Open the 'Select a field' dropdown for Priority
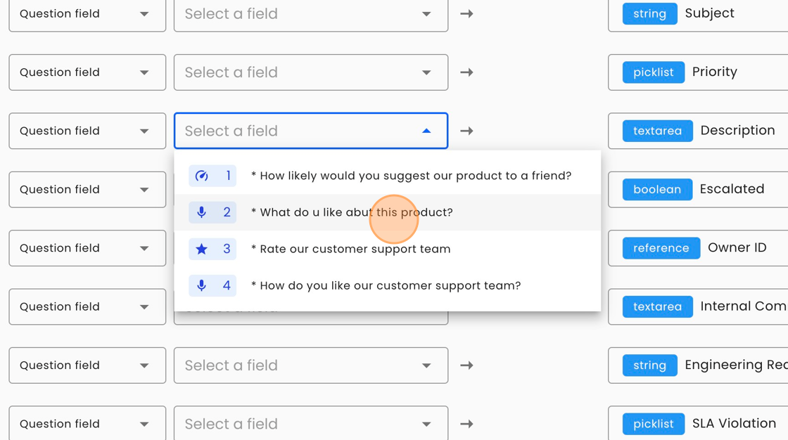This screenshot has width=788, height=440. pos(310,72)
